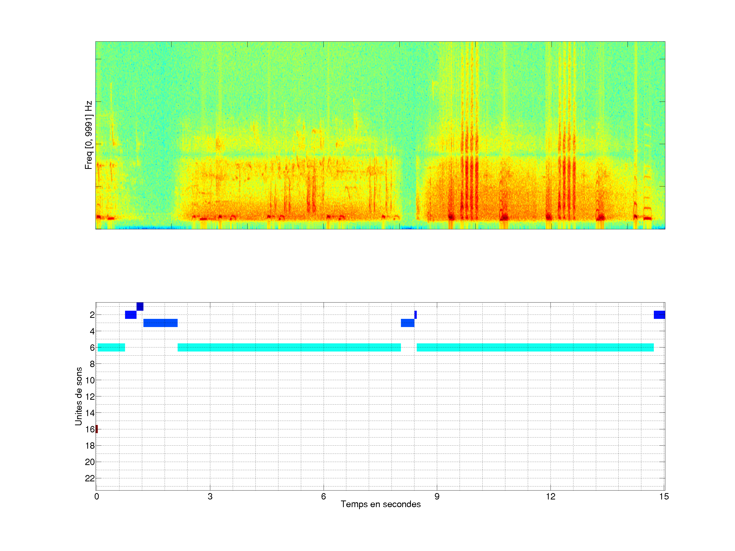Click the 'Unites de sons' axis label
This screenshot has width=735, height=551.
[x=79, y=396]
